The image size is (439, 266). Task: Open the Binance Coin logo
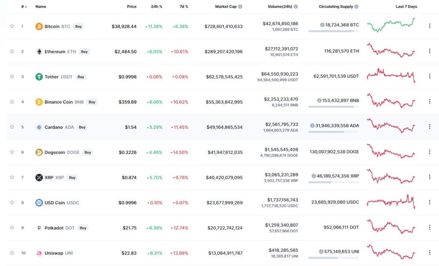[39, 102]
